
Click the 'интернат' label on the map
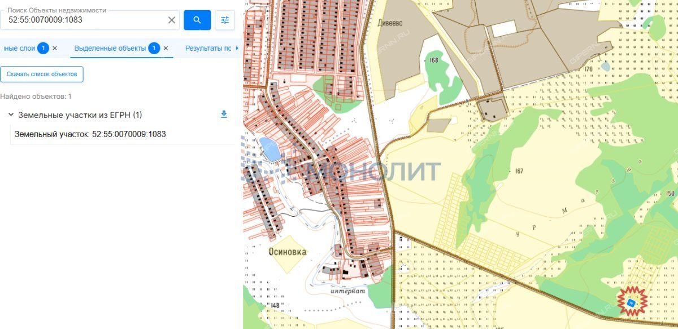(x=349, y=291)
